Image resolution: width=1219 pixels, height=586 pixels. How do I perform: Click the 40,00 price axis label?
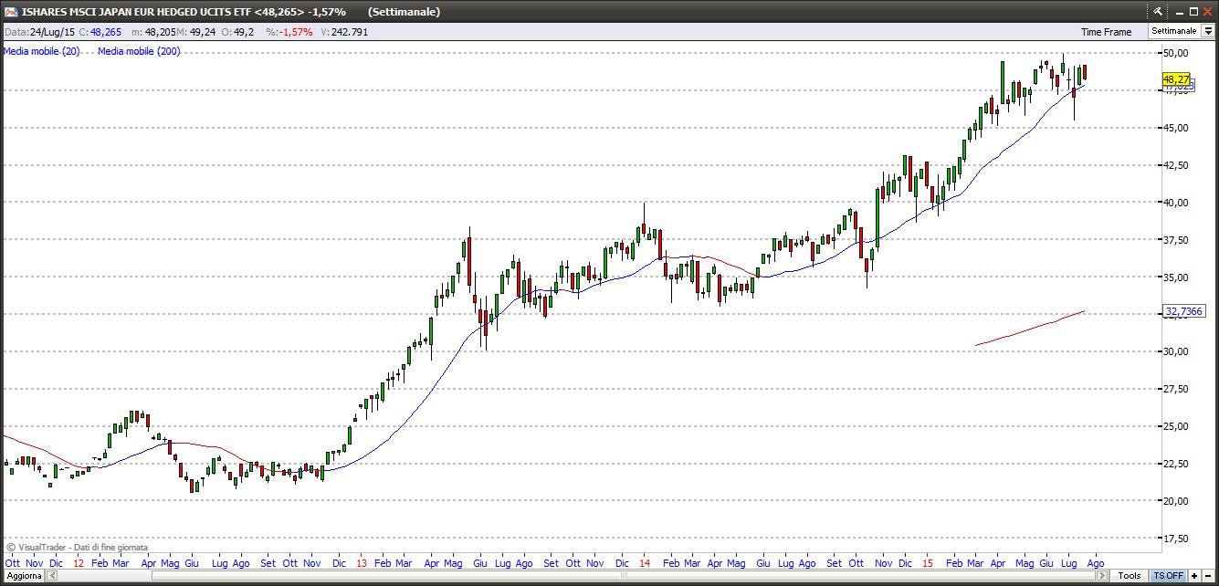pos(1175,203)
